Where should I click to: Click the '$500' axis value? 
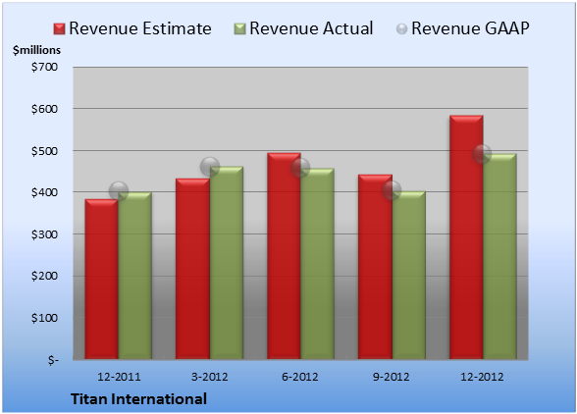44,151
